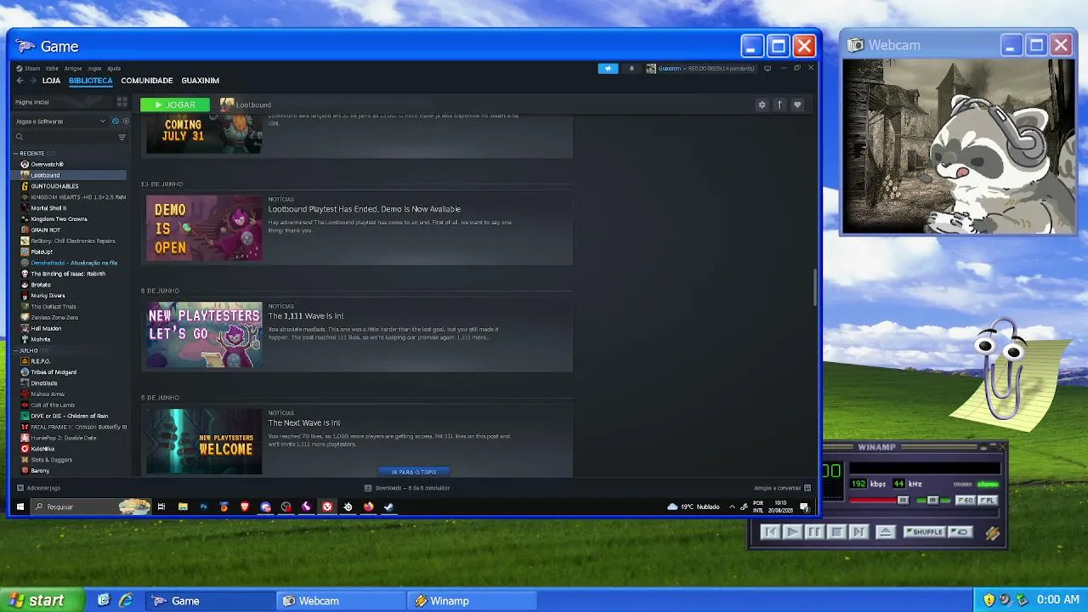This screenshot has width=1088, height=612.
Task: Switch Steam to Big Picture mode icon
Action: 768,68
